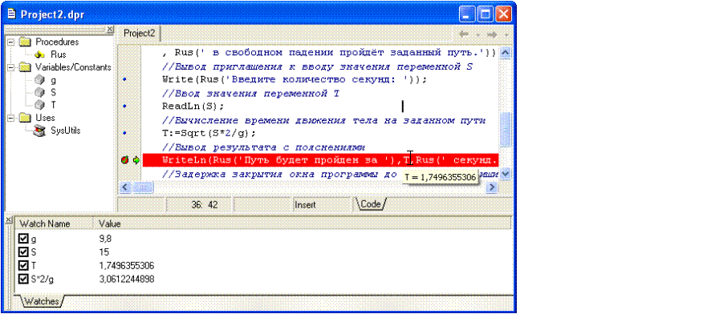Click the vertical scrollbar up arrow
This screenshot has height=314, width=707.
(x=506, y=52)
